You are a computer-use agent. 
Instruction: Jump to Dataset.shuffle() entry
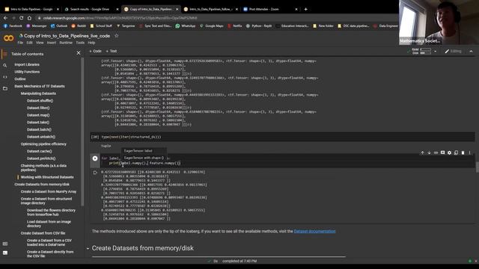[40, 101]
